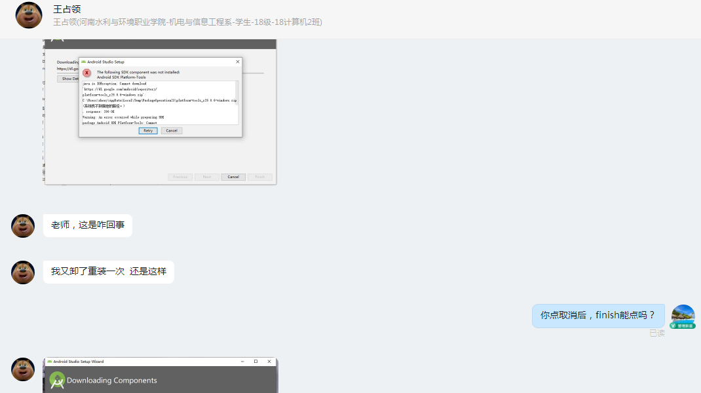Close the Android Studio Setup error dialog
701x393 pixels.
pos(237,62)
